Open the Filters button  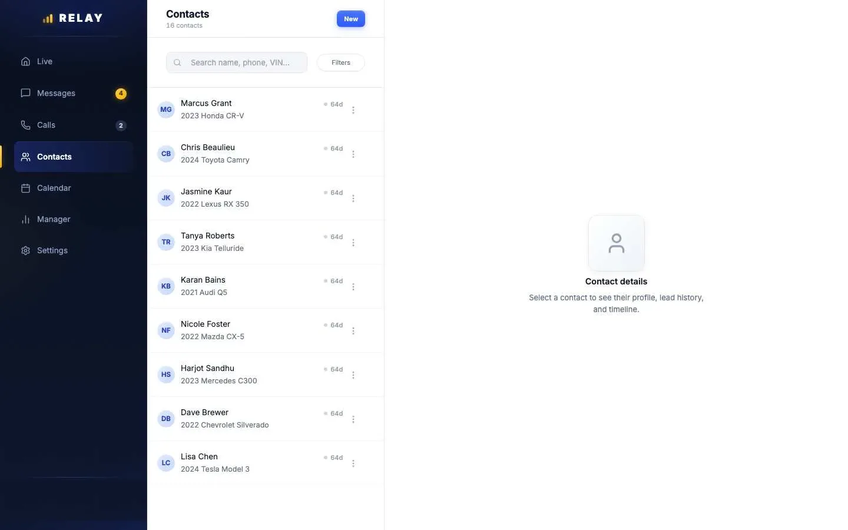[x=341, y=62]
